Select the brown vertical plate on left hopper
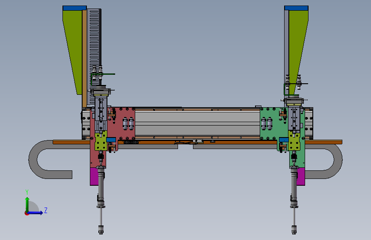The width and height of the screenshot is (371, 240). (x=84, y=59)
